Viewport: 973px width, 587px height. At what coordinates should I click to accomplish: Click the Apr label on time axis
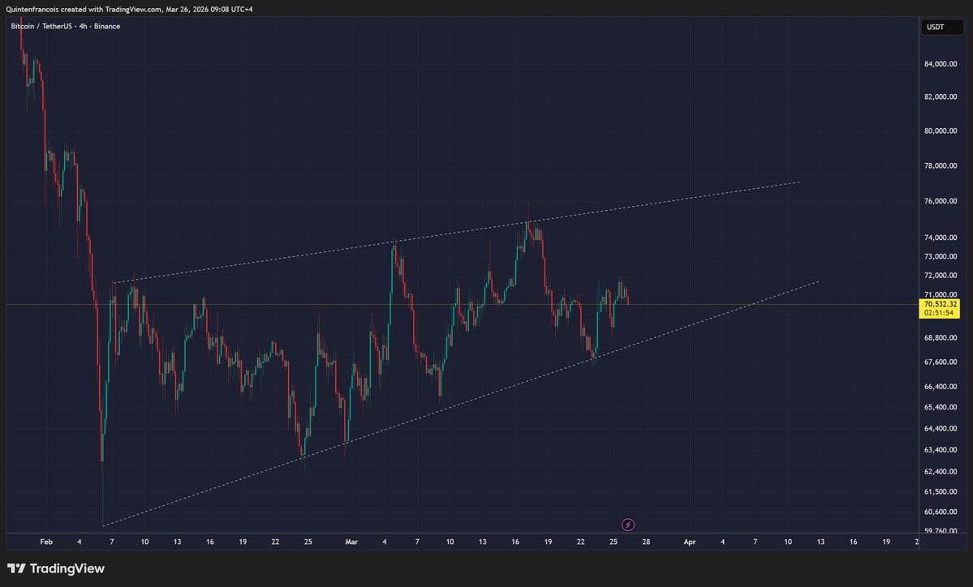tap(690, 542)
